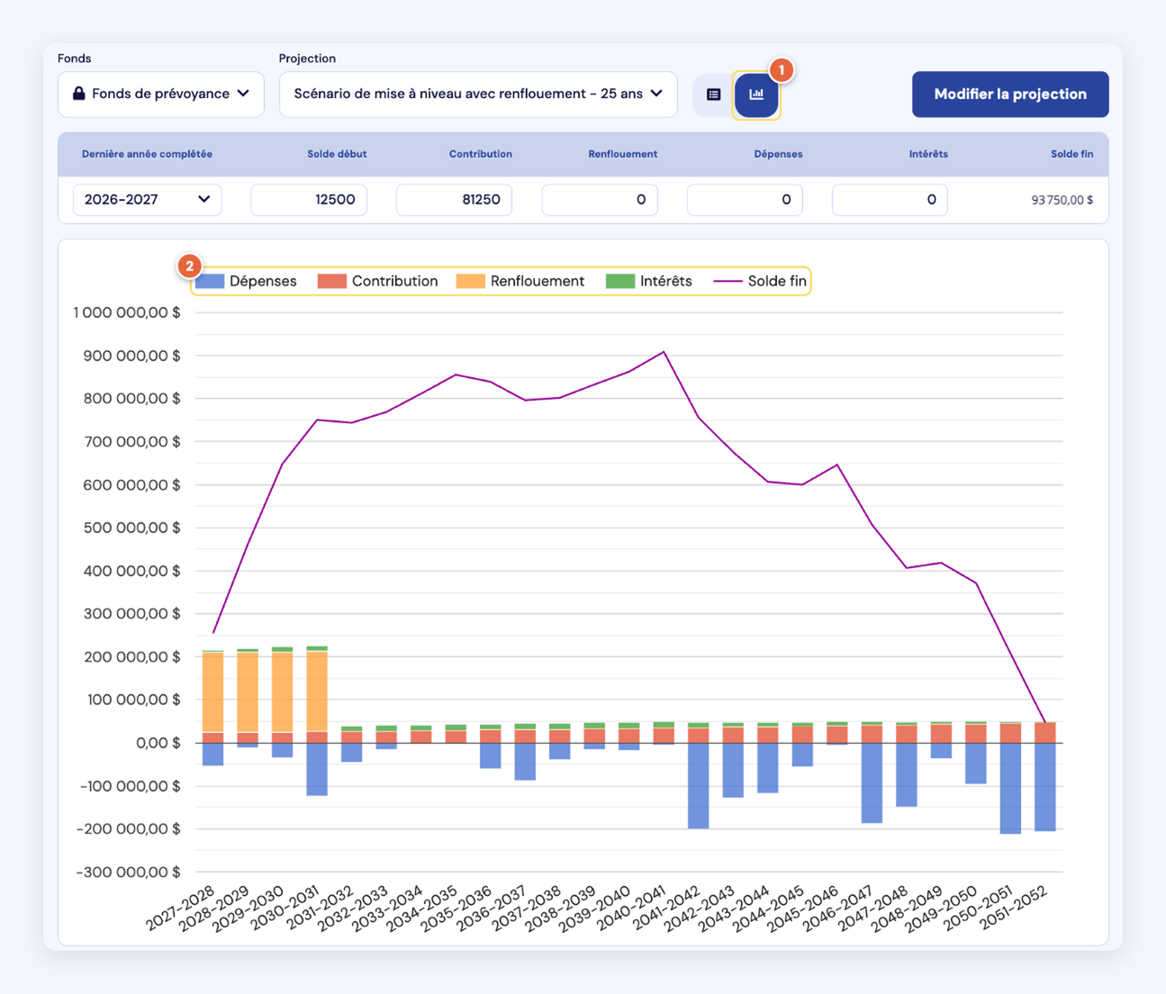Click the Solde fin peak at 2040-2041

click(664, 352)
